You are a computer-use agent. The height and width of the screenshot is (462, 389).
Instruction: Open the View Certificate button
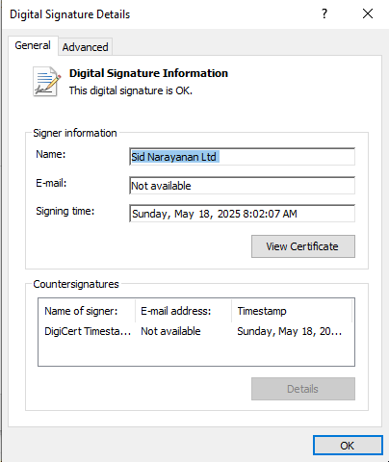303,246
